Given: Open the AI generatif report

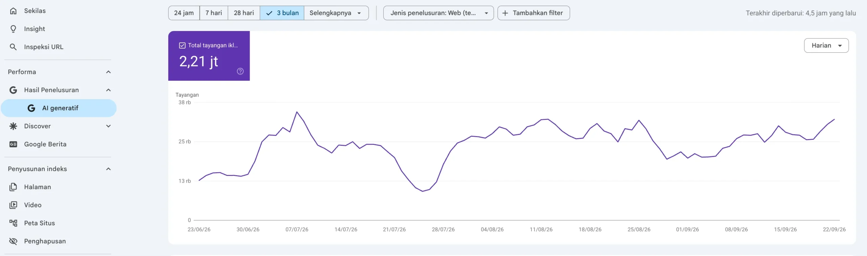Looking at the screenshot, I should (58, 108).
